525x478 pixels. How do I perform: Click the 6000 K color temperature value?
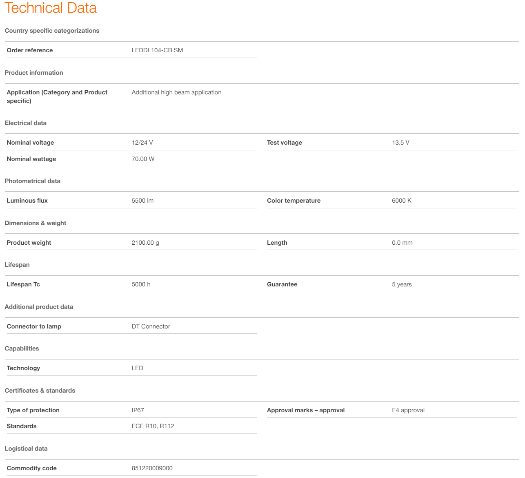click(x=401, y=201)
